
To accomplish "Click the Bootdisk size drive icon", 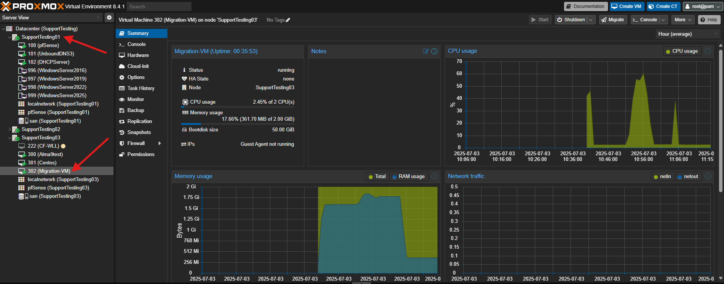I will coord(184,130).
